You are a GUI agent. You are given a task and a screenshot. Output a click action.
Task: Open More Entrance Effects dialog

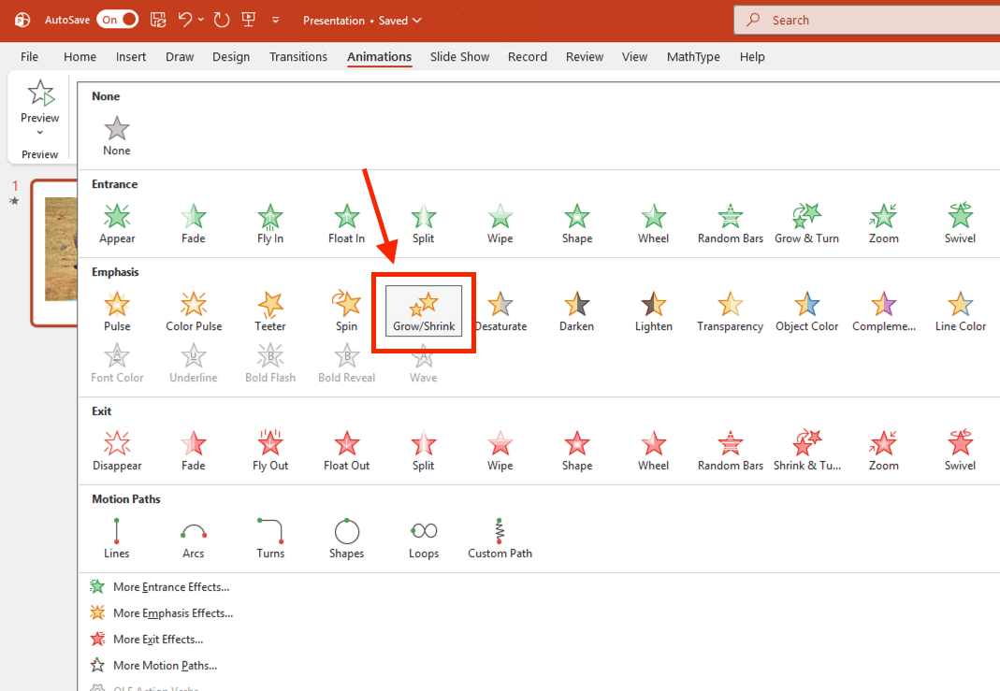(170, 587)
